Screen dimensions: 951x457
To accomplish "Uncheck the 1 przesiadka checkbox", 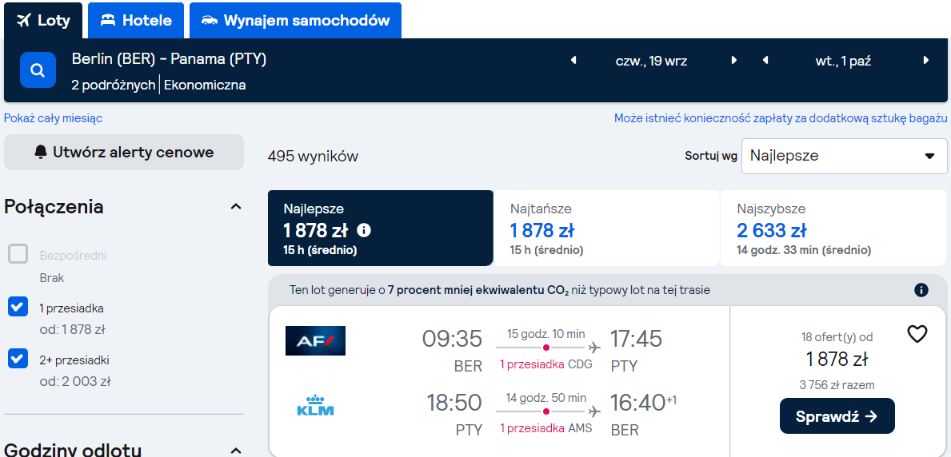I will [x=18, y=307].
